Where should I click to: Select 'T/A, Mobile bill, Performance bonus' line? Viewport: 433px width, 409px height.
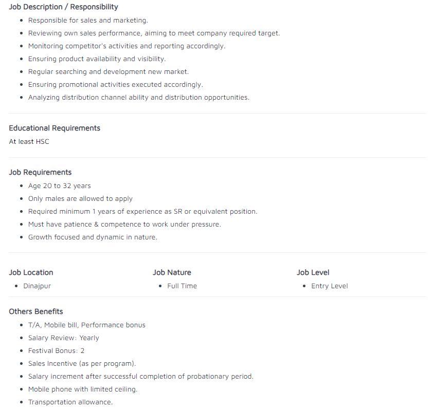point(87,325)
